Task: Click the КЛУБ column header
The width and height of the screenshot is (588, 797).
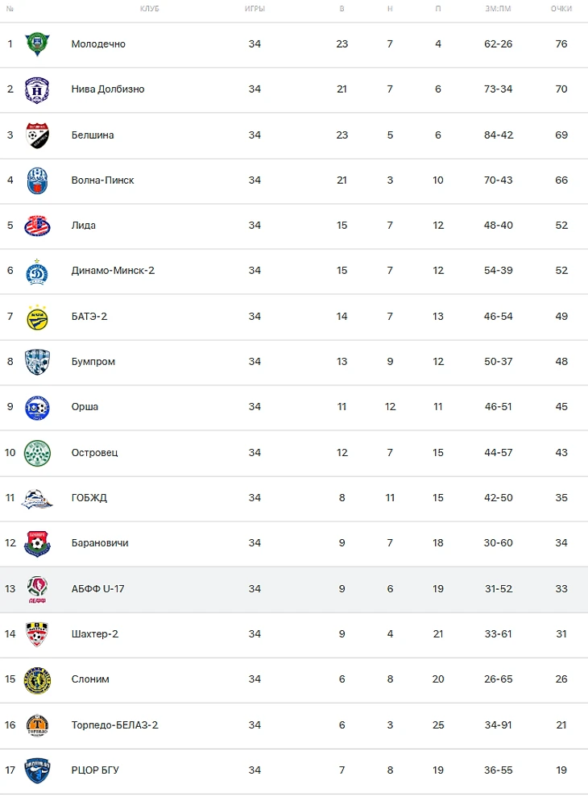Action: (149, 9)
